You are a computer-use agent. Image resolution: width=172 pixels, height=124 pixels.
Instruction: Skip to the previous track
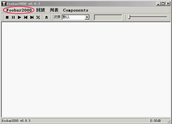tap(26, 18)
